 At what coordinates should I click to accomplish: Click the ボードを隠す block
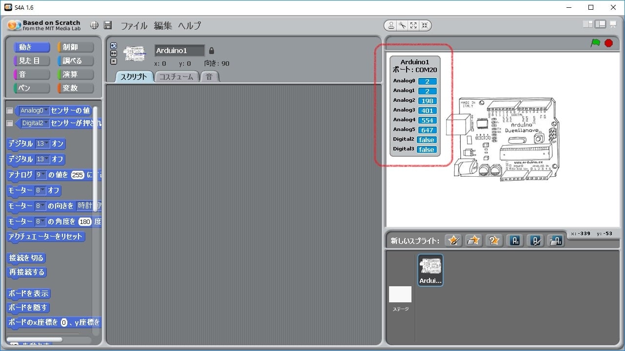coord(28,308)
